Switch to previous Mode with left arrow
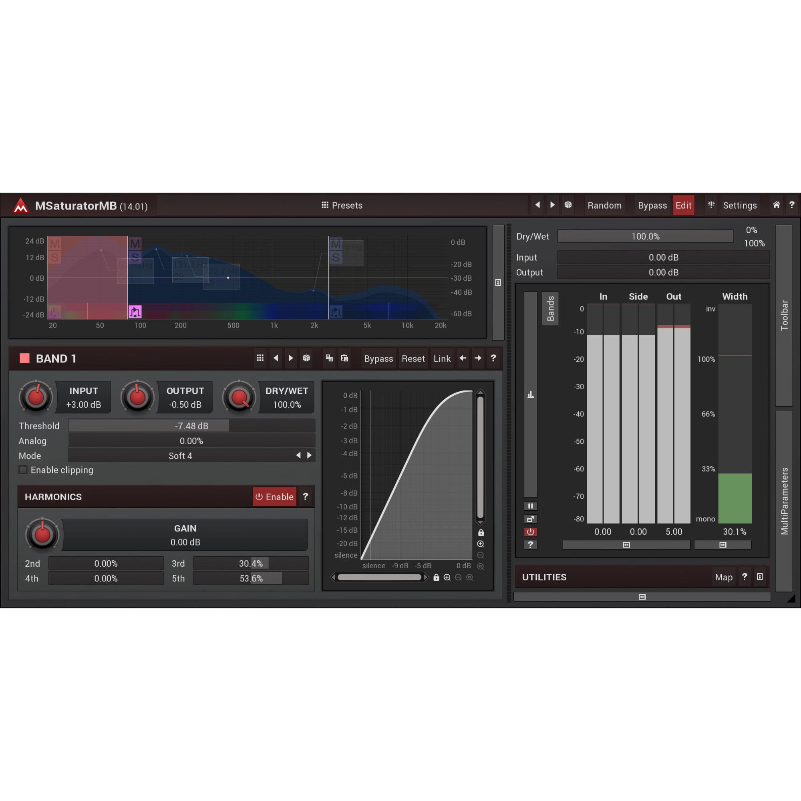 (x=298, y=456)
